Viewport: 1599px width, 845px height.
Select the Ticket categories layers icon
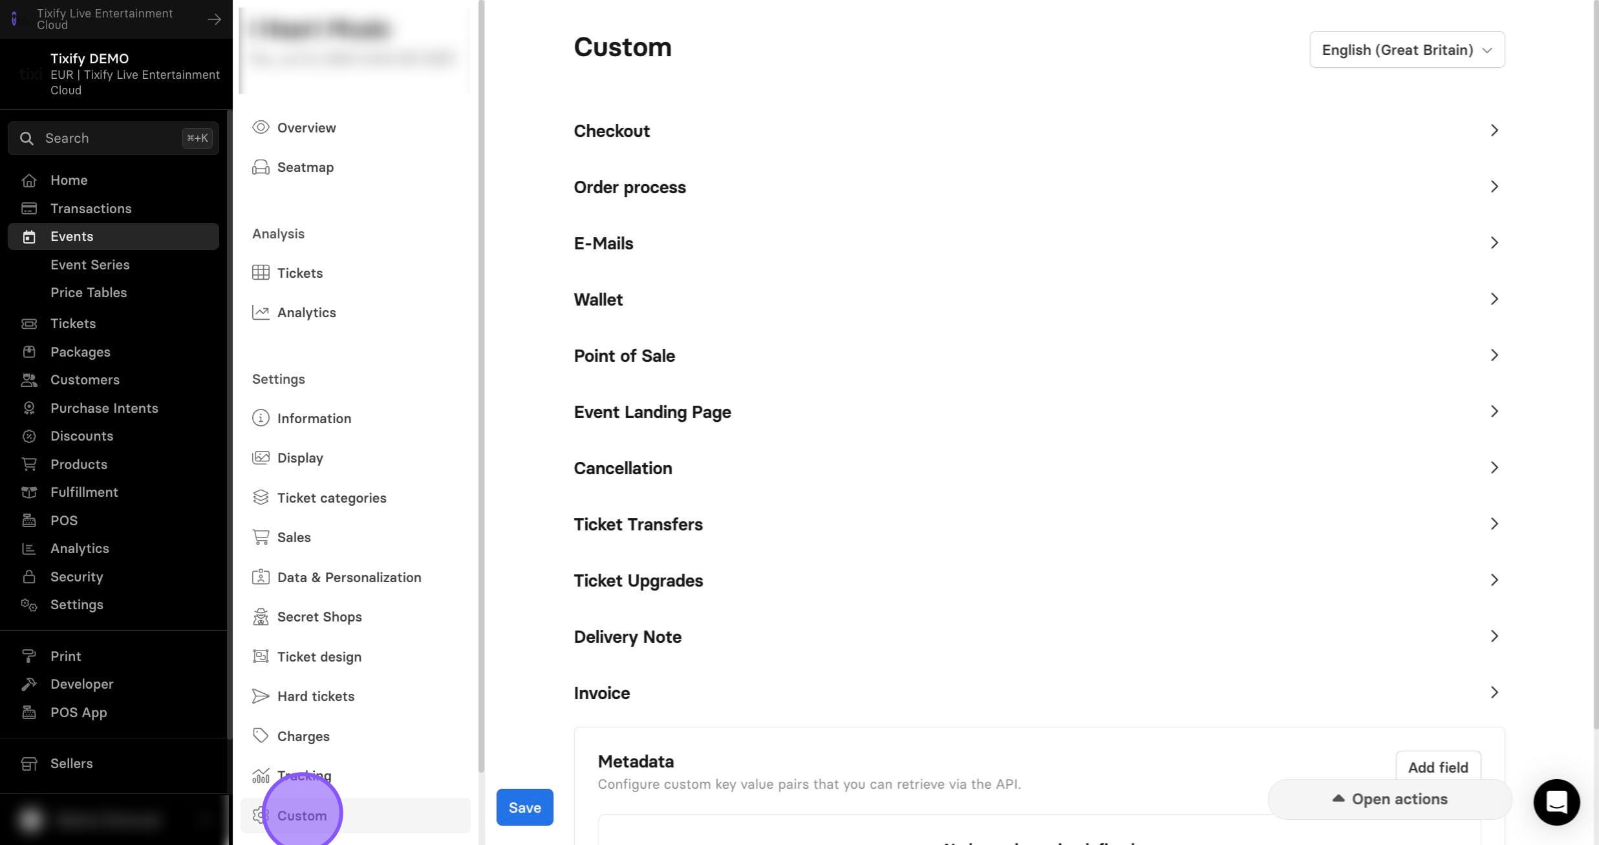[x=261, y=497]
